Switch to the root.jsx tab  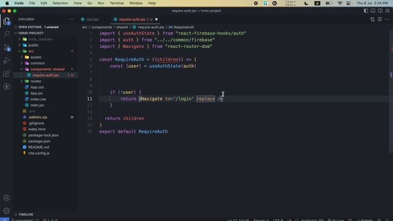coord(92,19)
